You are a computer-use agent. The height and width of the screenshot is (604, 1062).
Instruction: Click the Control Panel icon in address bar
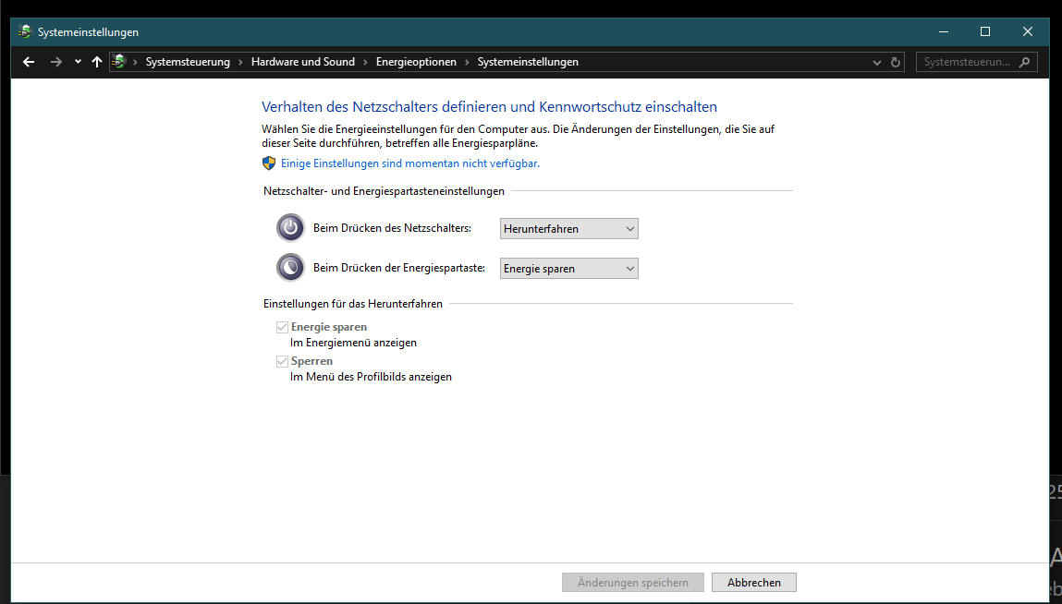pos(119,62)
